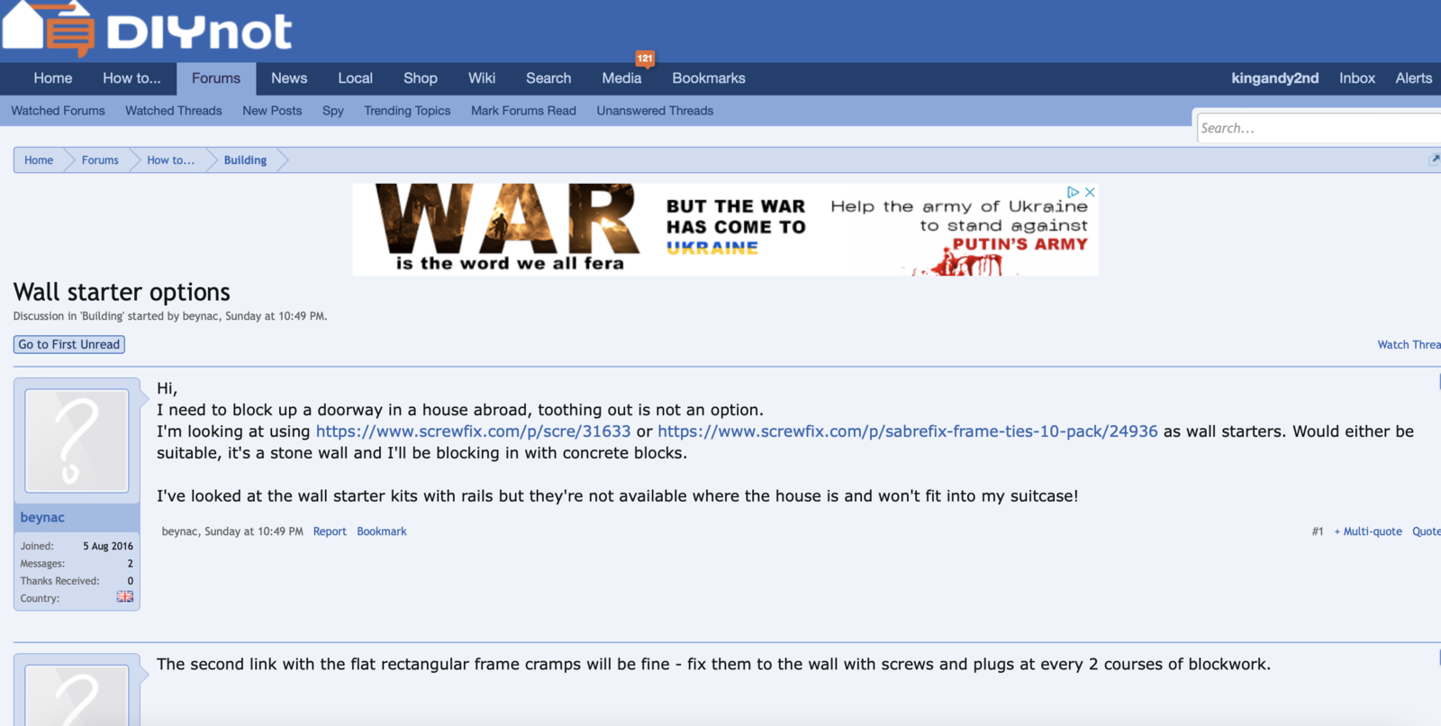The height and width of the screenshot is (726, 1441).
Task: Open second poster's avatar
Action: tap(77, 695)
